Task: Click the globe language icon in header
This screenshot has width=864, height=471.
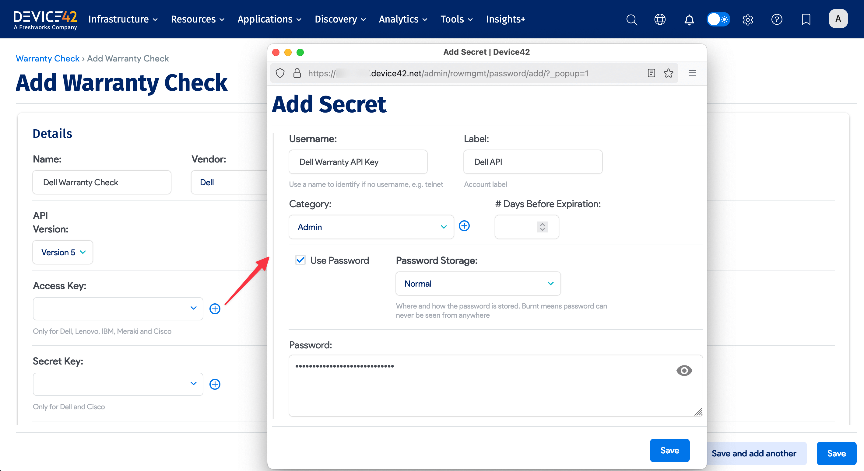Action: [x=660, y=19]
